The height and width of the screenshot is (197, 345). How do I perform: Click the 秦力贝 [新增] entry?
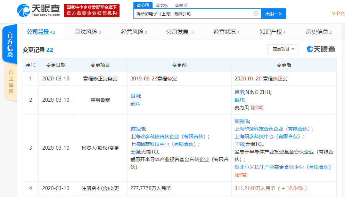coord(249,108)
